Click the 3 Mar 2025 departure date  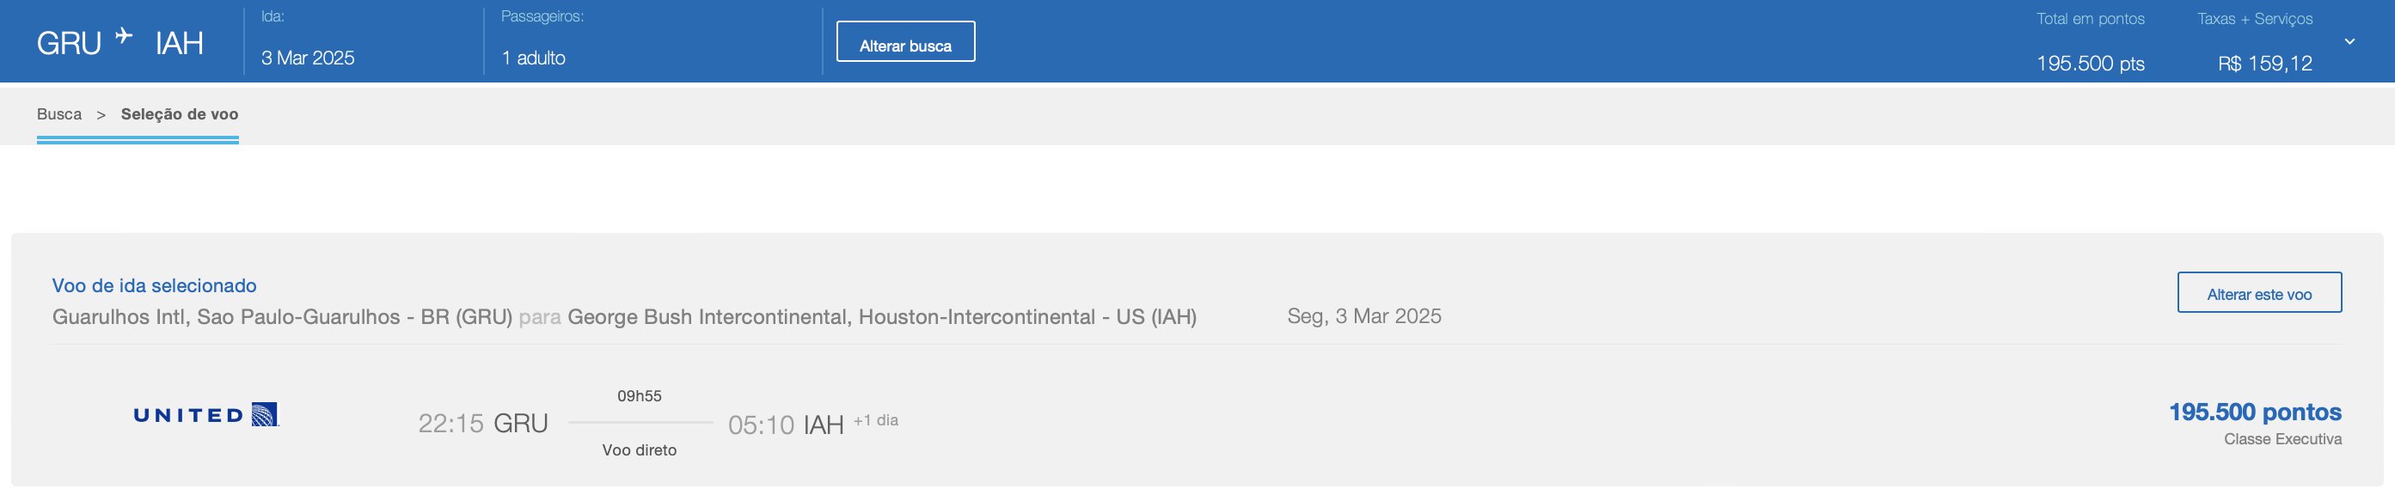tap(308, 58)
